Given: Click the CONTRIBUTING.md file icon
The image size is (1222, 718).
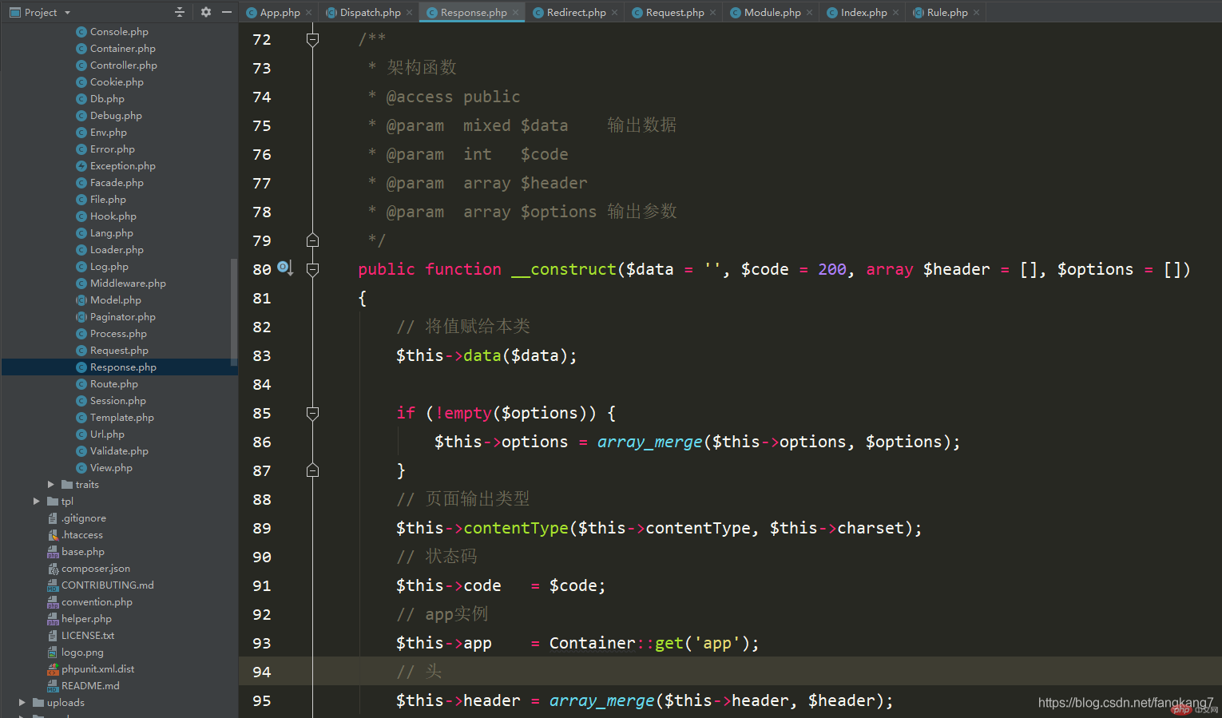Looking at the screenshot, I should [53, 585].
